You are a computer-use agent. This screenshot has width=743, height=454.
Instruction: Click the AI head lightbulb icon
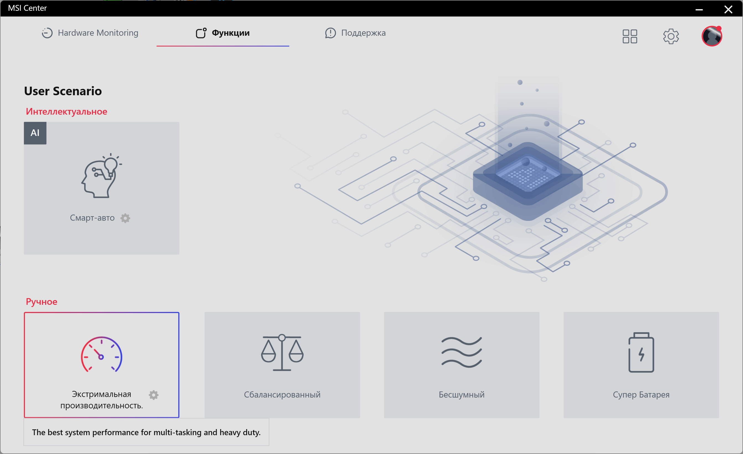point(101,176)
